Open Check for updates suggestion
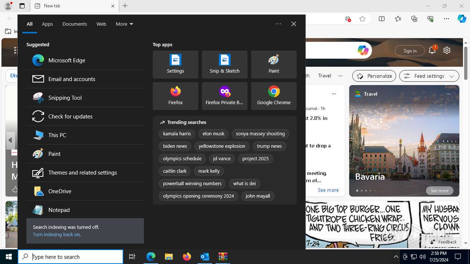The image size is (470, 264). point(85,116)
